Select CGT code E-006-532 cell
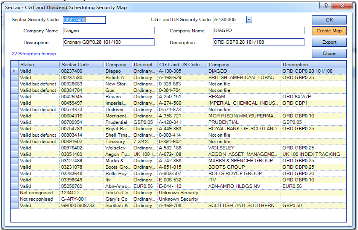This screenshot has height=230, width=358. 182,180
